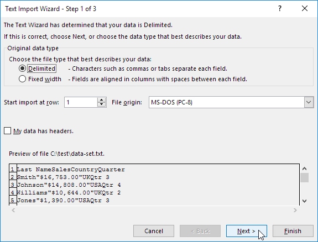
Task: Click the Next button
Action: pos(247,231)
